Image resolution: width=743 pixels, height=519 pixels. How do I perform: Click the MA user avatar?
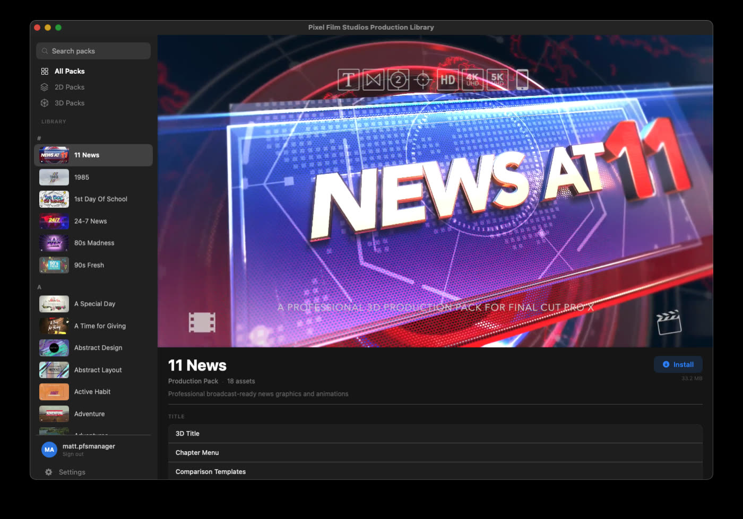coord(49,450)
